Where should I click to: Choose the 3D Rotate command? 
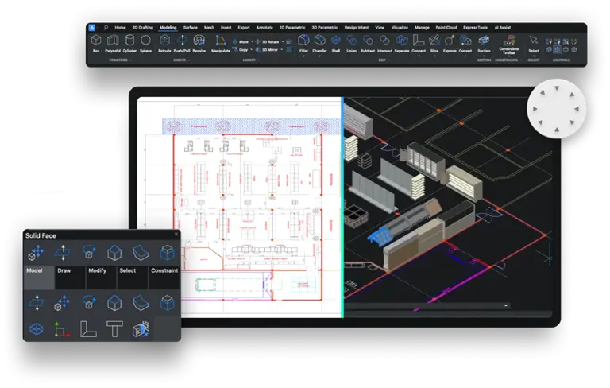(268, 41)
